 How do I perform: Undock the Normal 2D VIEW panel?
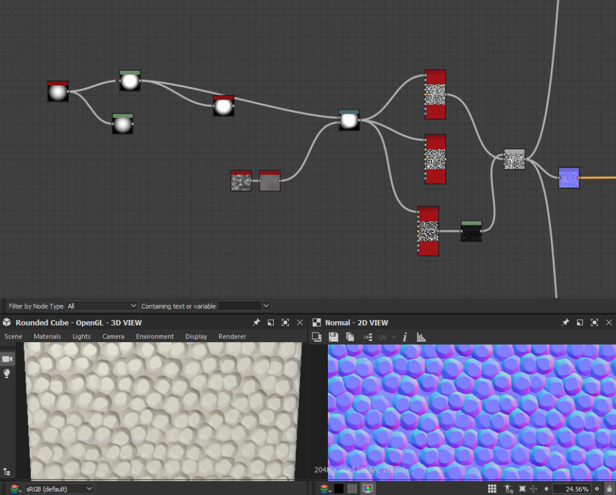(580, 322)
